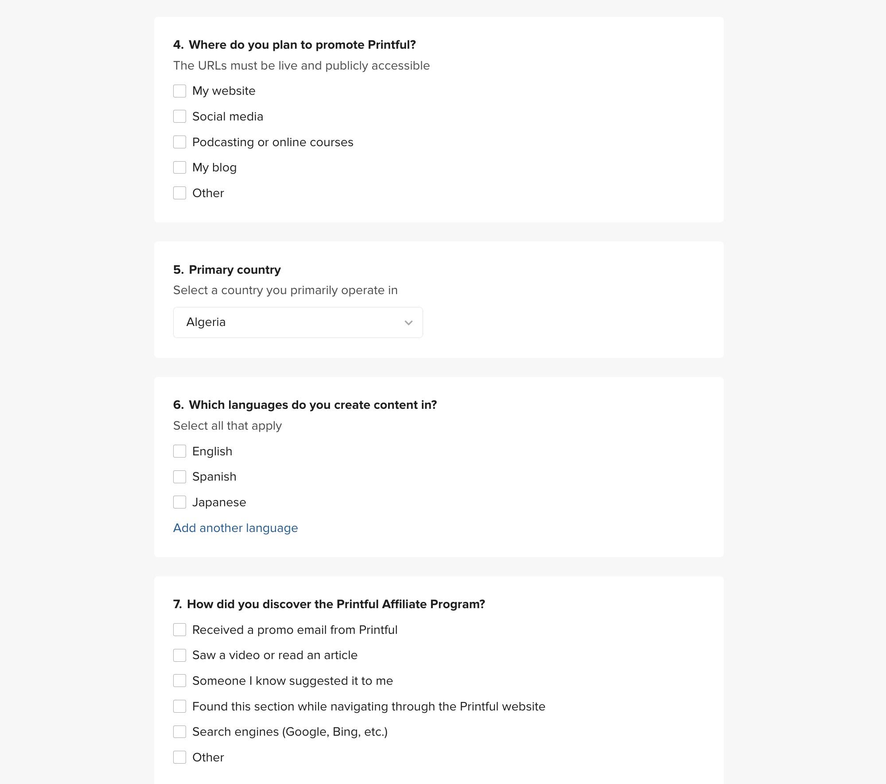
Task: Enable the My blog checkbox
Action: (x=179, y=167)
